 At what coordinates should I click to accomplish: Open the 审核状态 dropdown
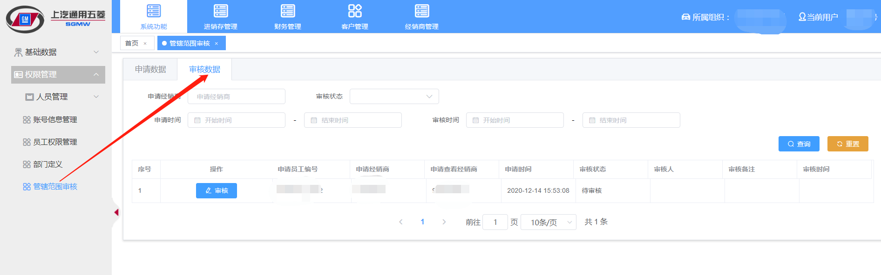pyautogui.click(x=394, y=97)
